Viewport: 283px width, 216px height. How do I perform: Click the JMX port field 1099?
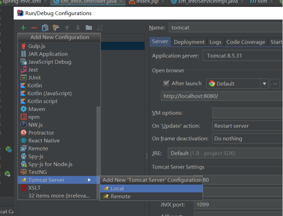pos(238,205)
